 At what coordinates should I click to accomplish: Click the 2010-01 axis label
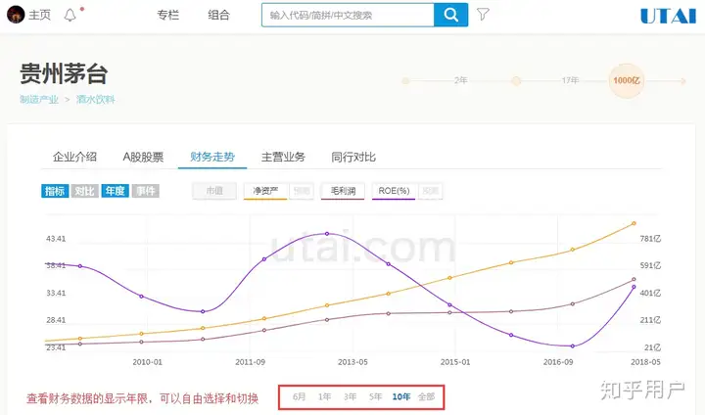click(x=148, y=362)
